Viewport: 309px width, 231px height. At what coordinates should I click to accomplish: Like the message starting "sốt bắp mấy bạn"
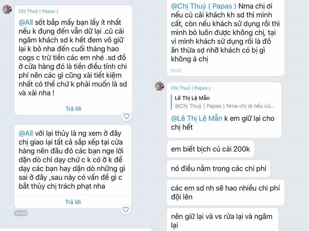(x=126, y=116)
